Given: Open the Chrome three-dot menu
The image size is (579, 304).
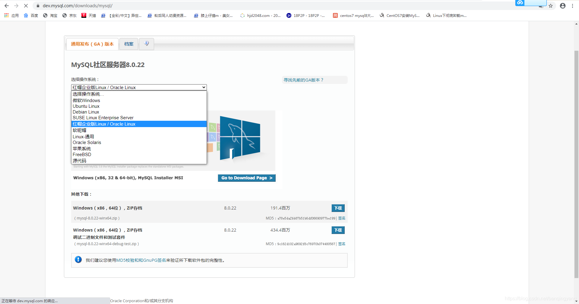Looking at the screenshot, I should (572, 6).
